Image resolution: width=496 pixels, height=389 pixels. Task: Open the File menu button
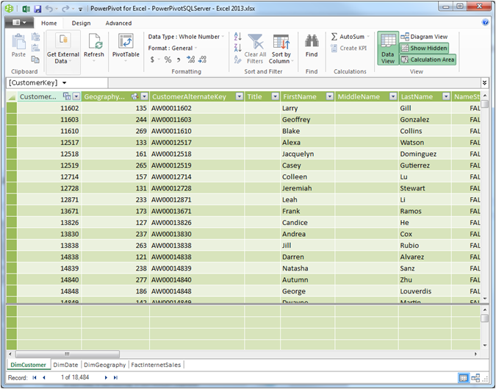tap(19, 23)
